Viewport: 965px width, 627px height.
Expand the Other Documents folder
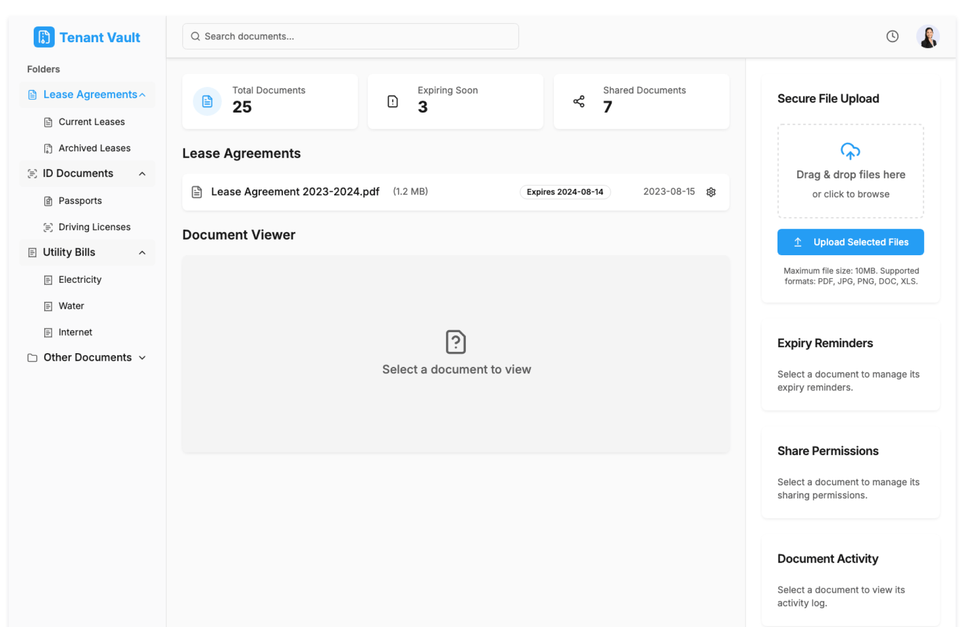coord(142,358)
